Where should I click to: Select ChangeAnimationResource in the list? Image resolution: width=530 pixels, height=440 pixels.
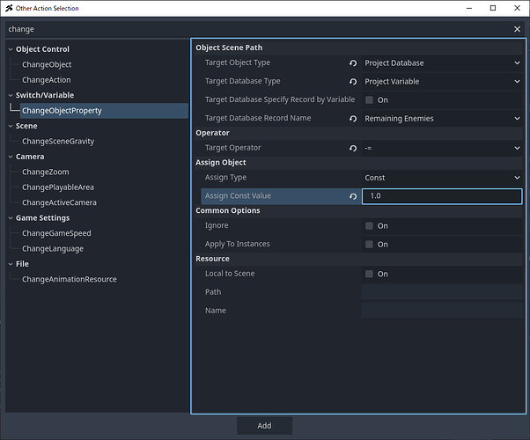click(x=69, y=279)
